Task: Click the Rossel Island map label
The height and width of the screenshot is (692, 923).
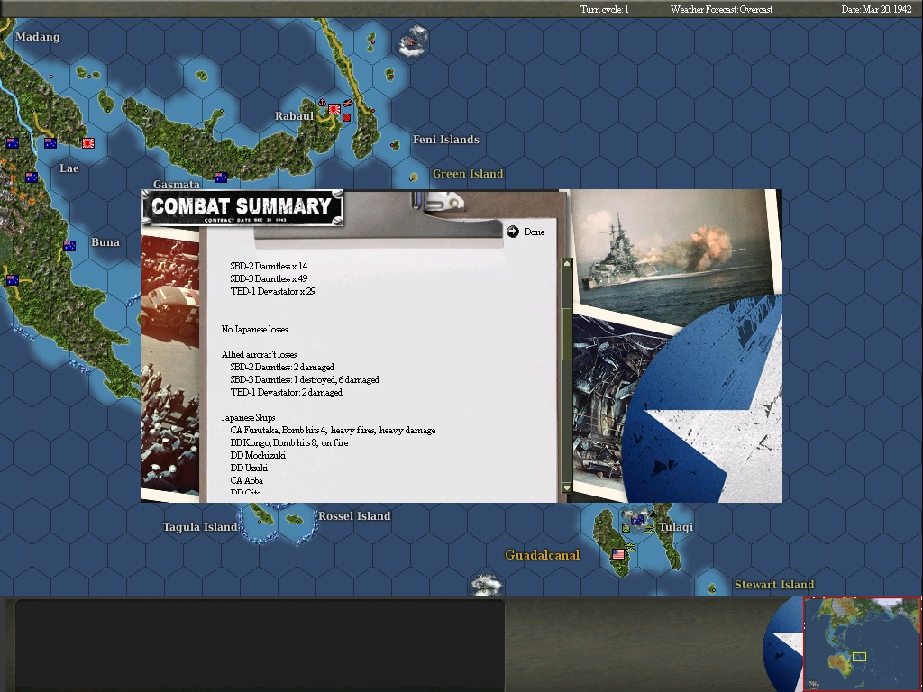Action: click(354, 516)
